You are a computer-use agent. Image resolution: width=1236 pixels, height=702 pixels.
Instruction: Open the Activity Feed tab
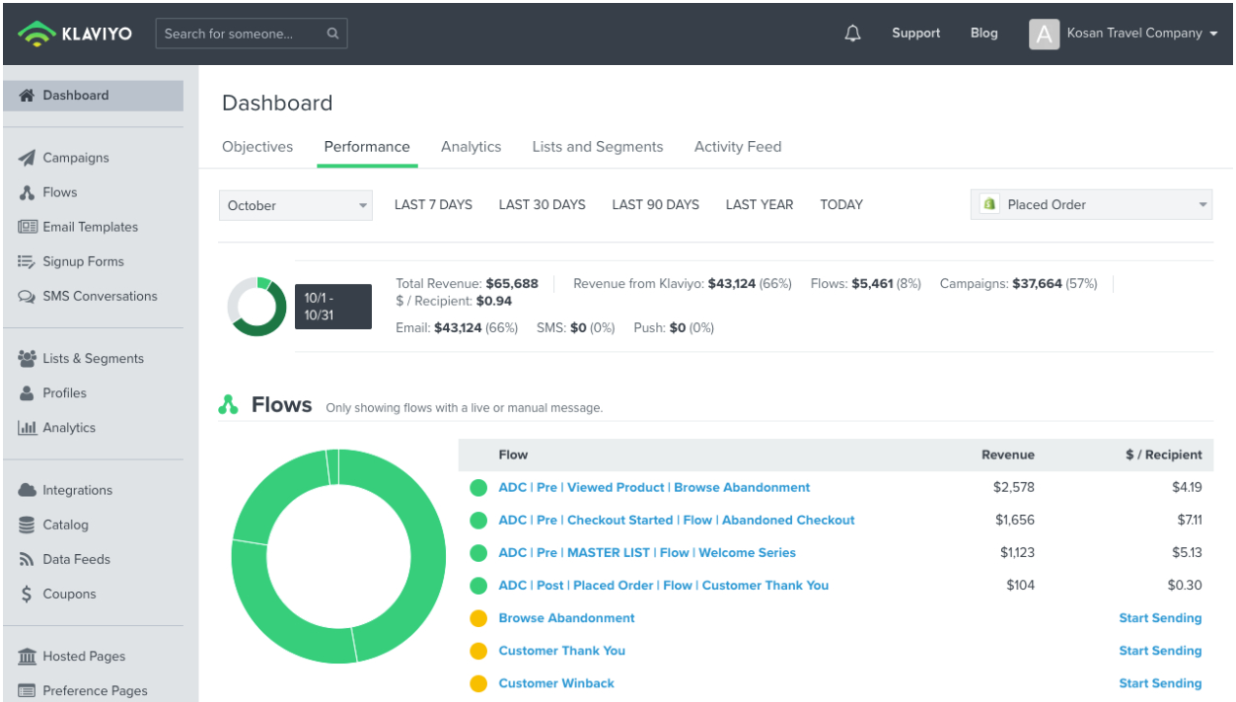pyautogui.click(x=738, y=147)
